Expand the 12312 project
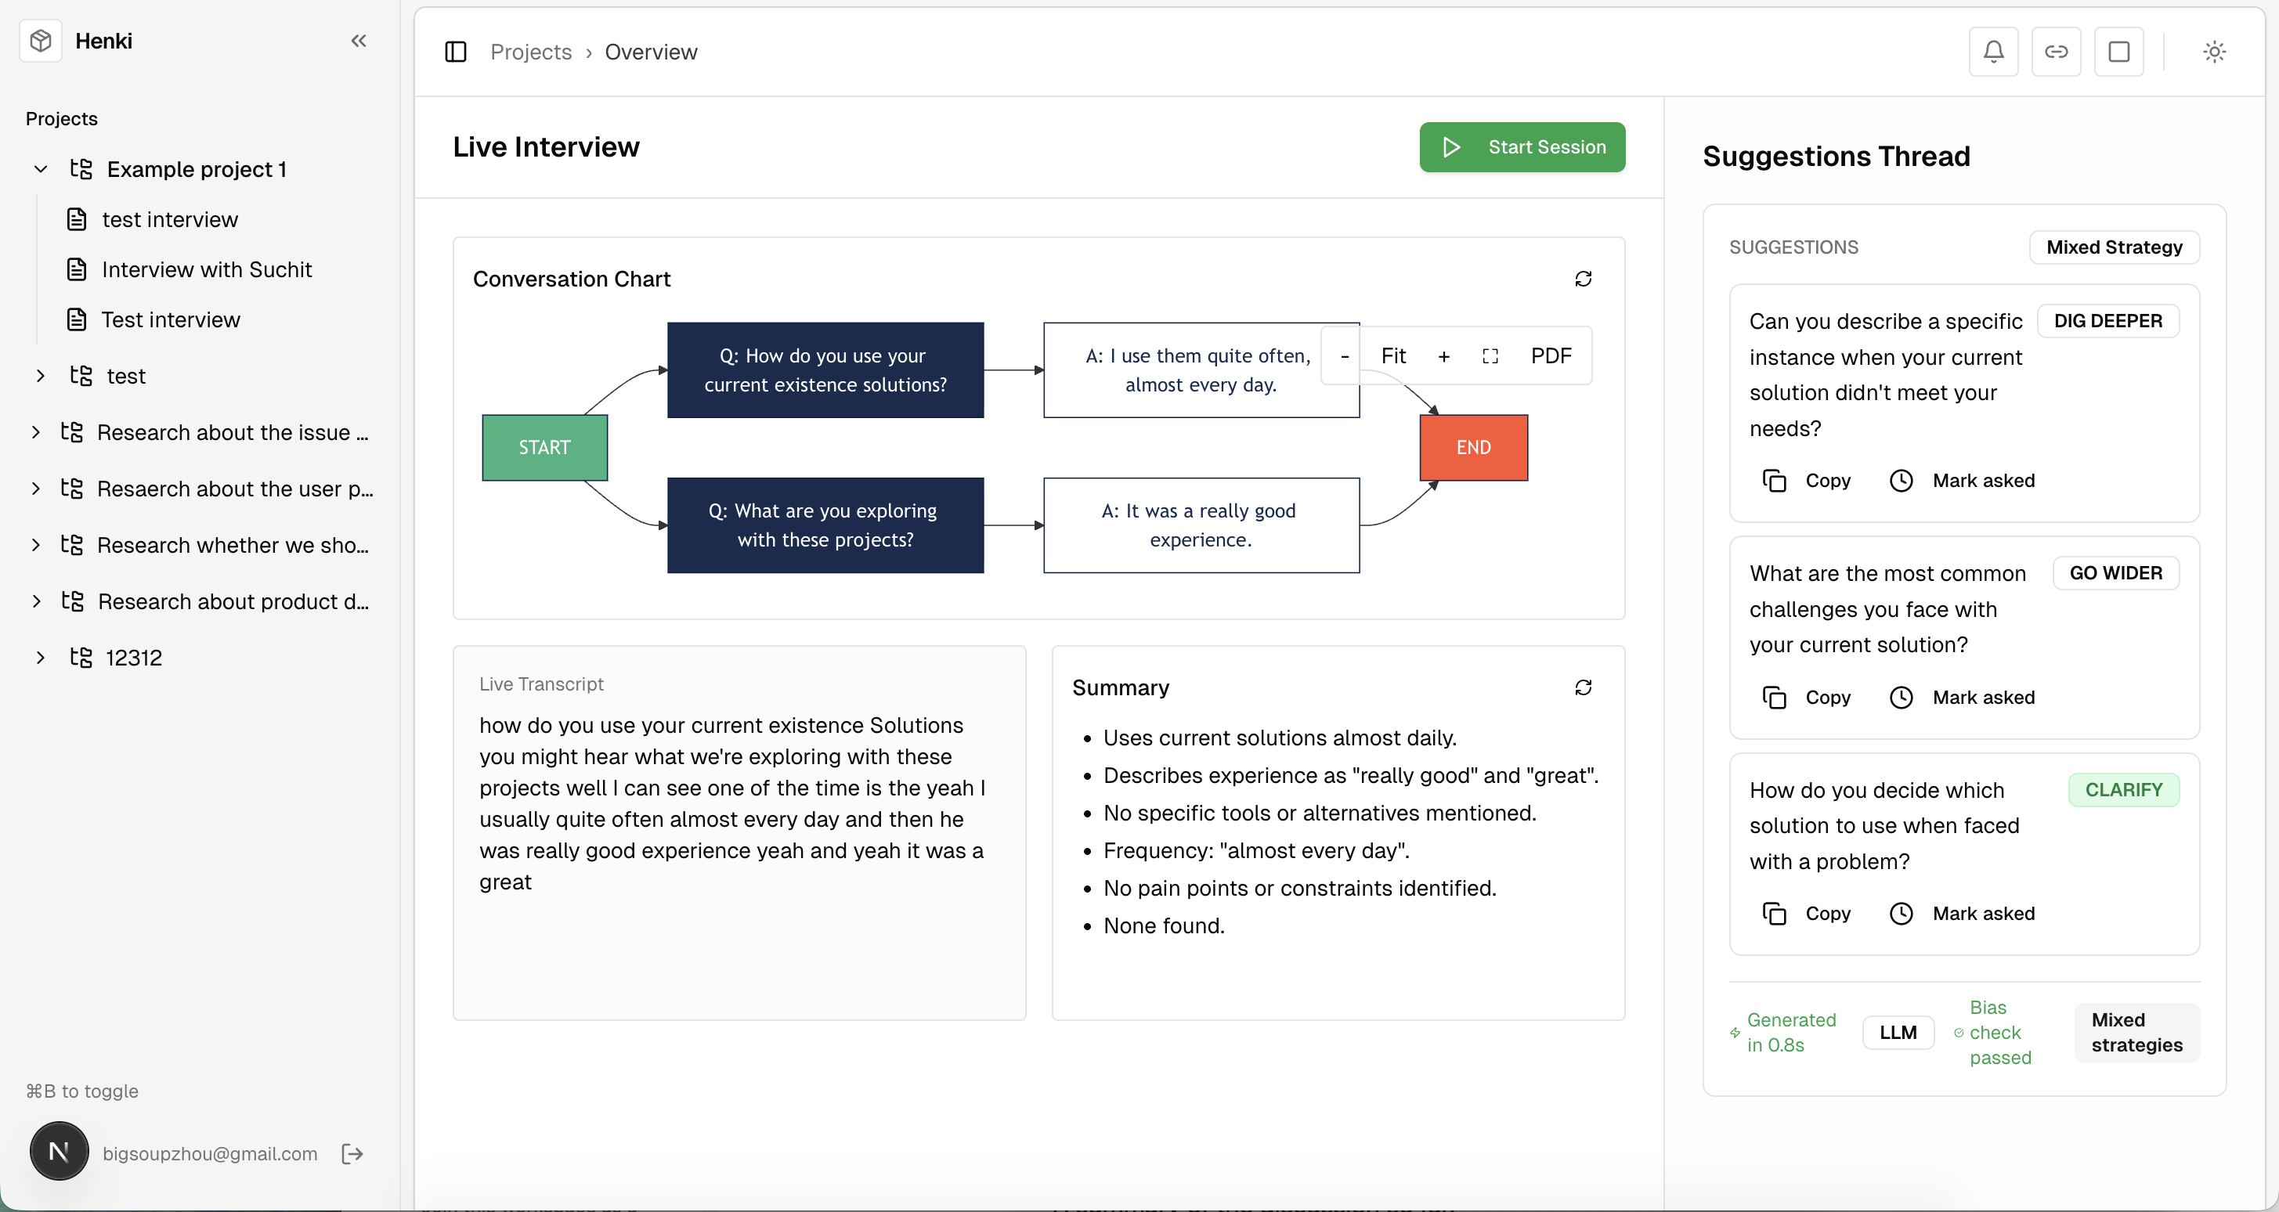The height and width of the screenshot is (1212, 2279). (41, 658)
